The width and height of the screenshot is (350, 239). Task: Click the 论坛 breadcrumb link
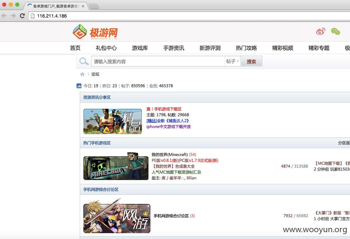95,74
